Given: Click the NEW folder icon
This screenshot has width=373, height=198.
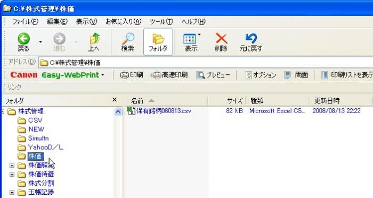Looking at the screenshot, I should tap(22, 130).
